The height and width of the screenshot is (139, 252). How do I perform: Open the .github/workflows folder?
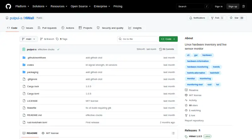[x=37, y=57]
